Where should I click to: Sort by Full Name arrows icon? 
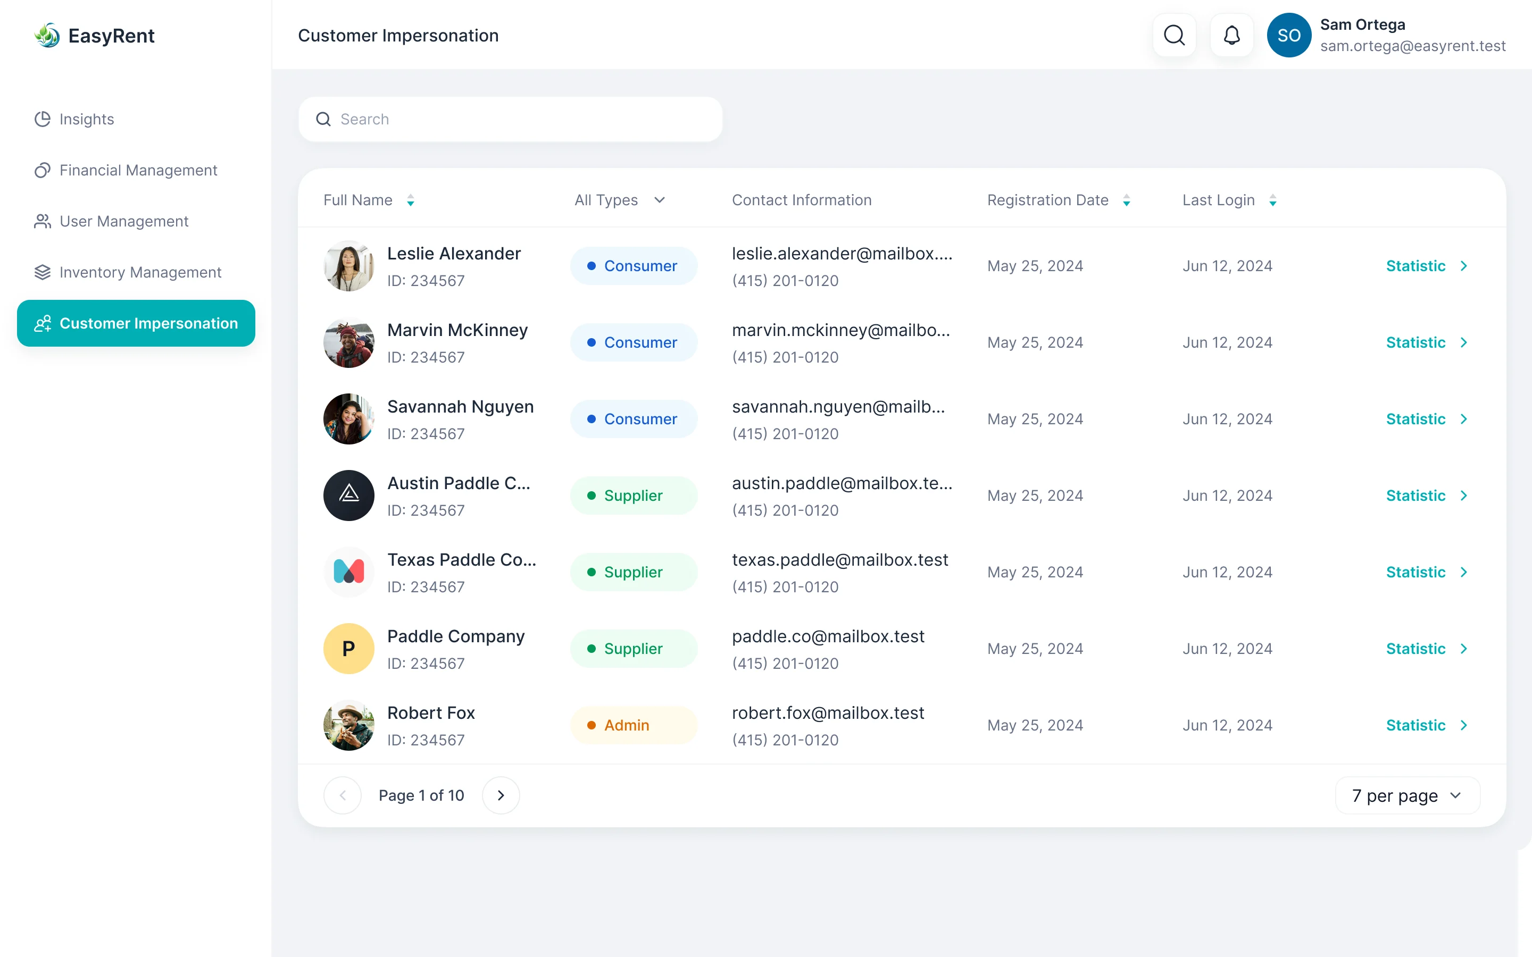(x=411, y=200)
